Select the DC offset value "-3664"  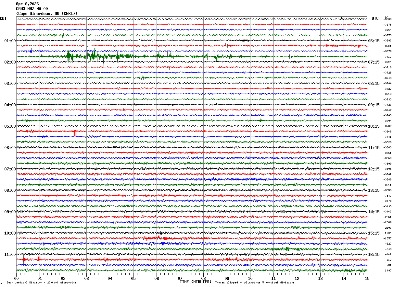[x=387, y=30]
